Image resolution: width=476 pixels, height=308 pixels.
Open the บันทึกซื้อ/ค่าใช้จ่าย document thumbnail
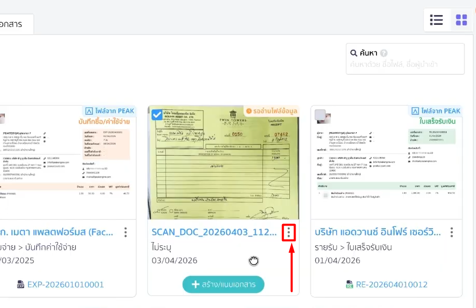pos(68,162)
